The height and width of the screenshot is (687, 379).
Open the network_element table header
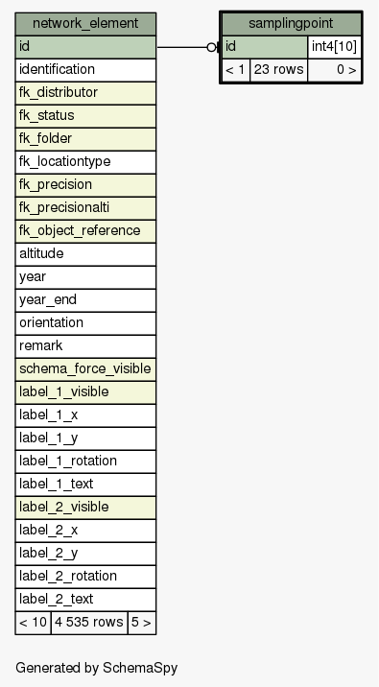(85, 24)
